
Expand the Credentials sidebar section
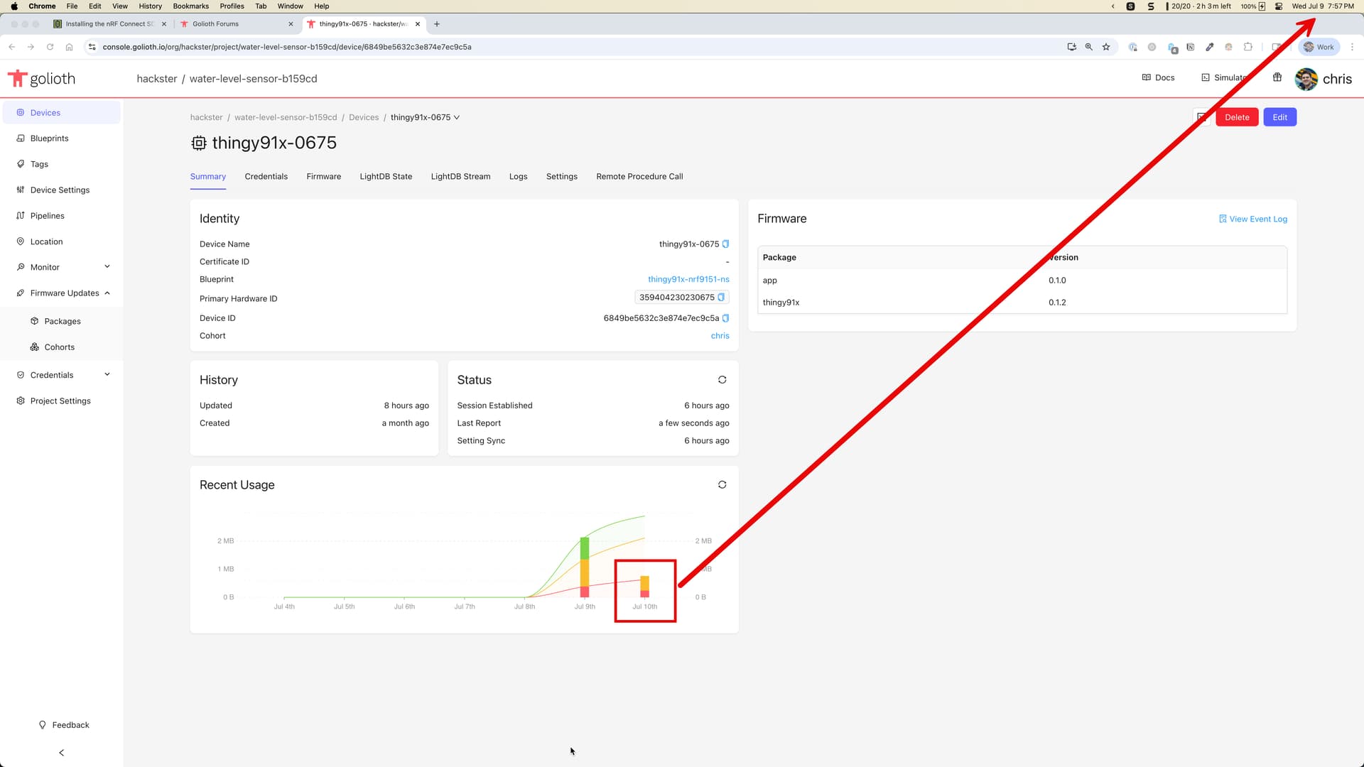tap(61, 375)
